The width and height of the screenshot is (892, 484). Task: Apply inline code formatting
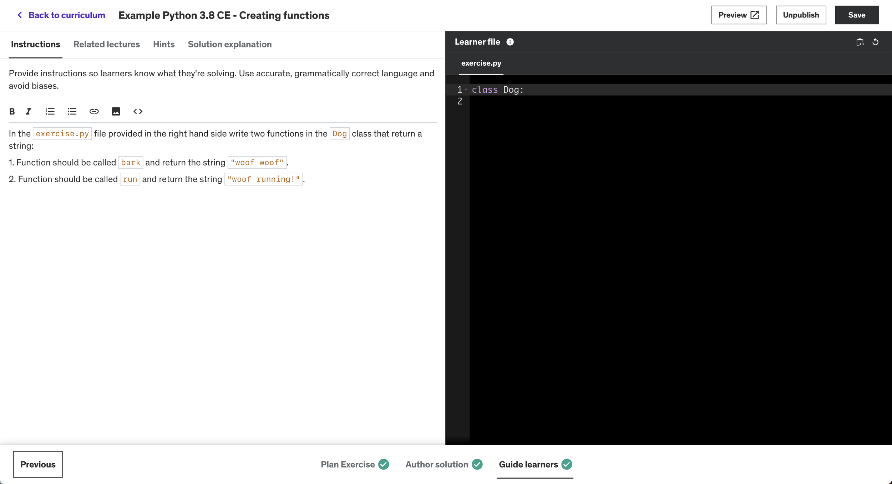[138, 112]
